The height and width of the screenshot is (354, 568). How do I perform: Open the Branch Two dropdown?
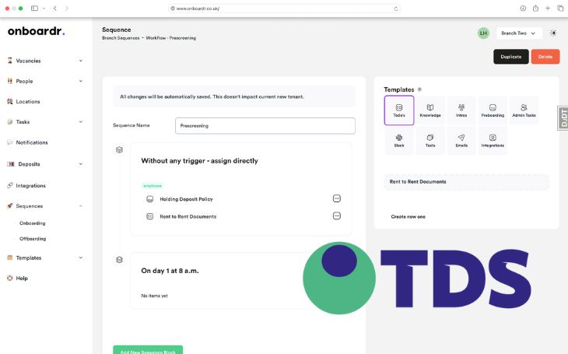click(x=519, y=33)
